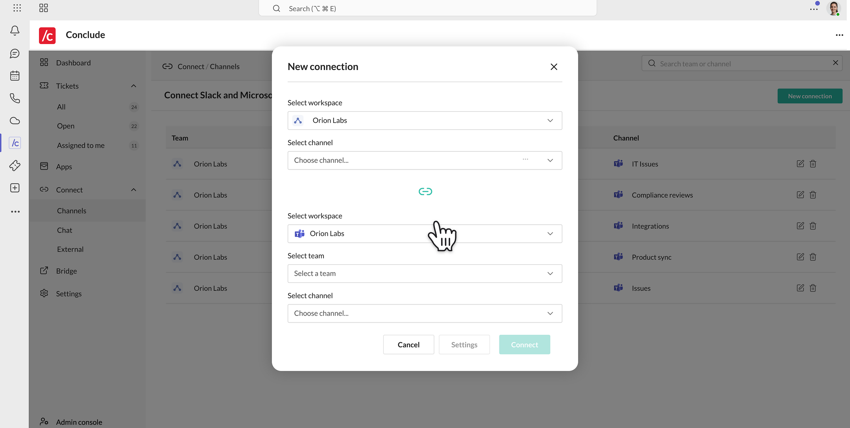850x428 pixels.
Task: Select the Conclude app icon in Teams rail
Action: click(15, 143)
